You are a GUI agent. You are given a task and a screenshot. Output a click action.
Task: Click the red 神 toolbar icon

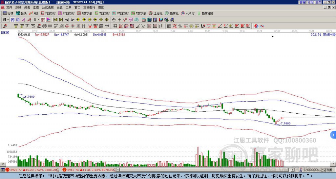pos(90,26)
